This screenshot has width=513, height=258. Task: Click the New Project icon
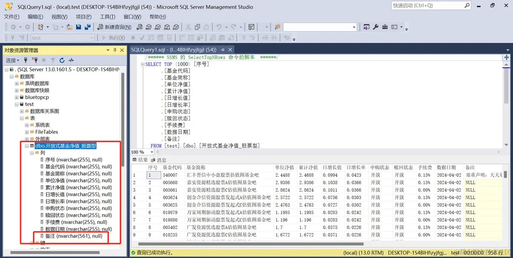[x=40, y=27]
